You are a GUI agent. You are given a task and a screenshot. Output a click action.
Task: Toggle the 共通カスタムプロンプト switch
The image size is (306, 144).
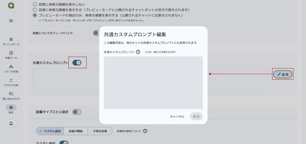[77, 63]
